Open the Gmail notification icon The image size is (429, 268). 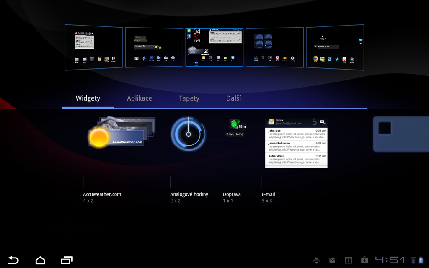point(333,260)
